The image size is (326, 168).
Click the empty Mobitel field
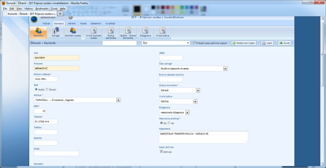[46, 143]
